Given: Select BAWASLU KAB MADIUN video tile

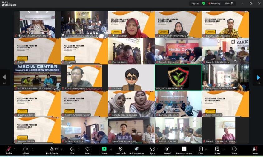Looking at the screenshot, I should [131, 130].
